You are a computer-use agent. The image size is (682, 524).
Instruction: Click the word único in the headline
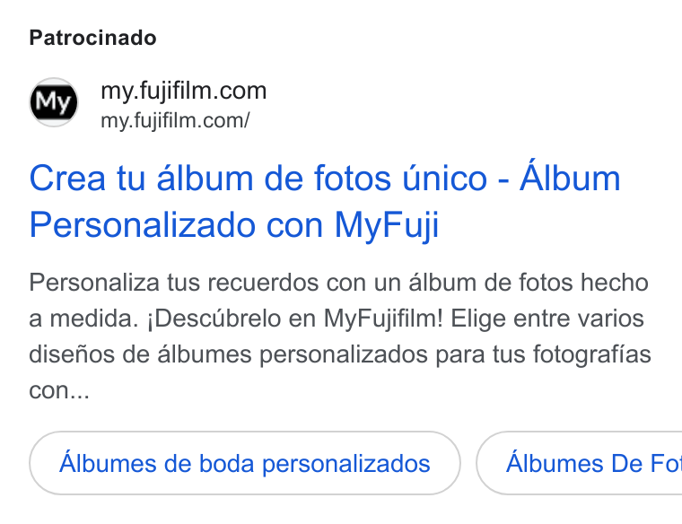click(x=444, y=179)
